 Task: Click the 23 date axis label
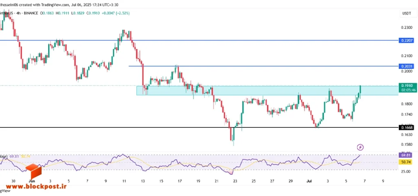pyautogui.click(x=235, y=181)
